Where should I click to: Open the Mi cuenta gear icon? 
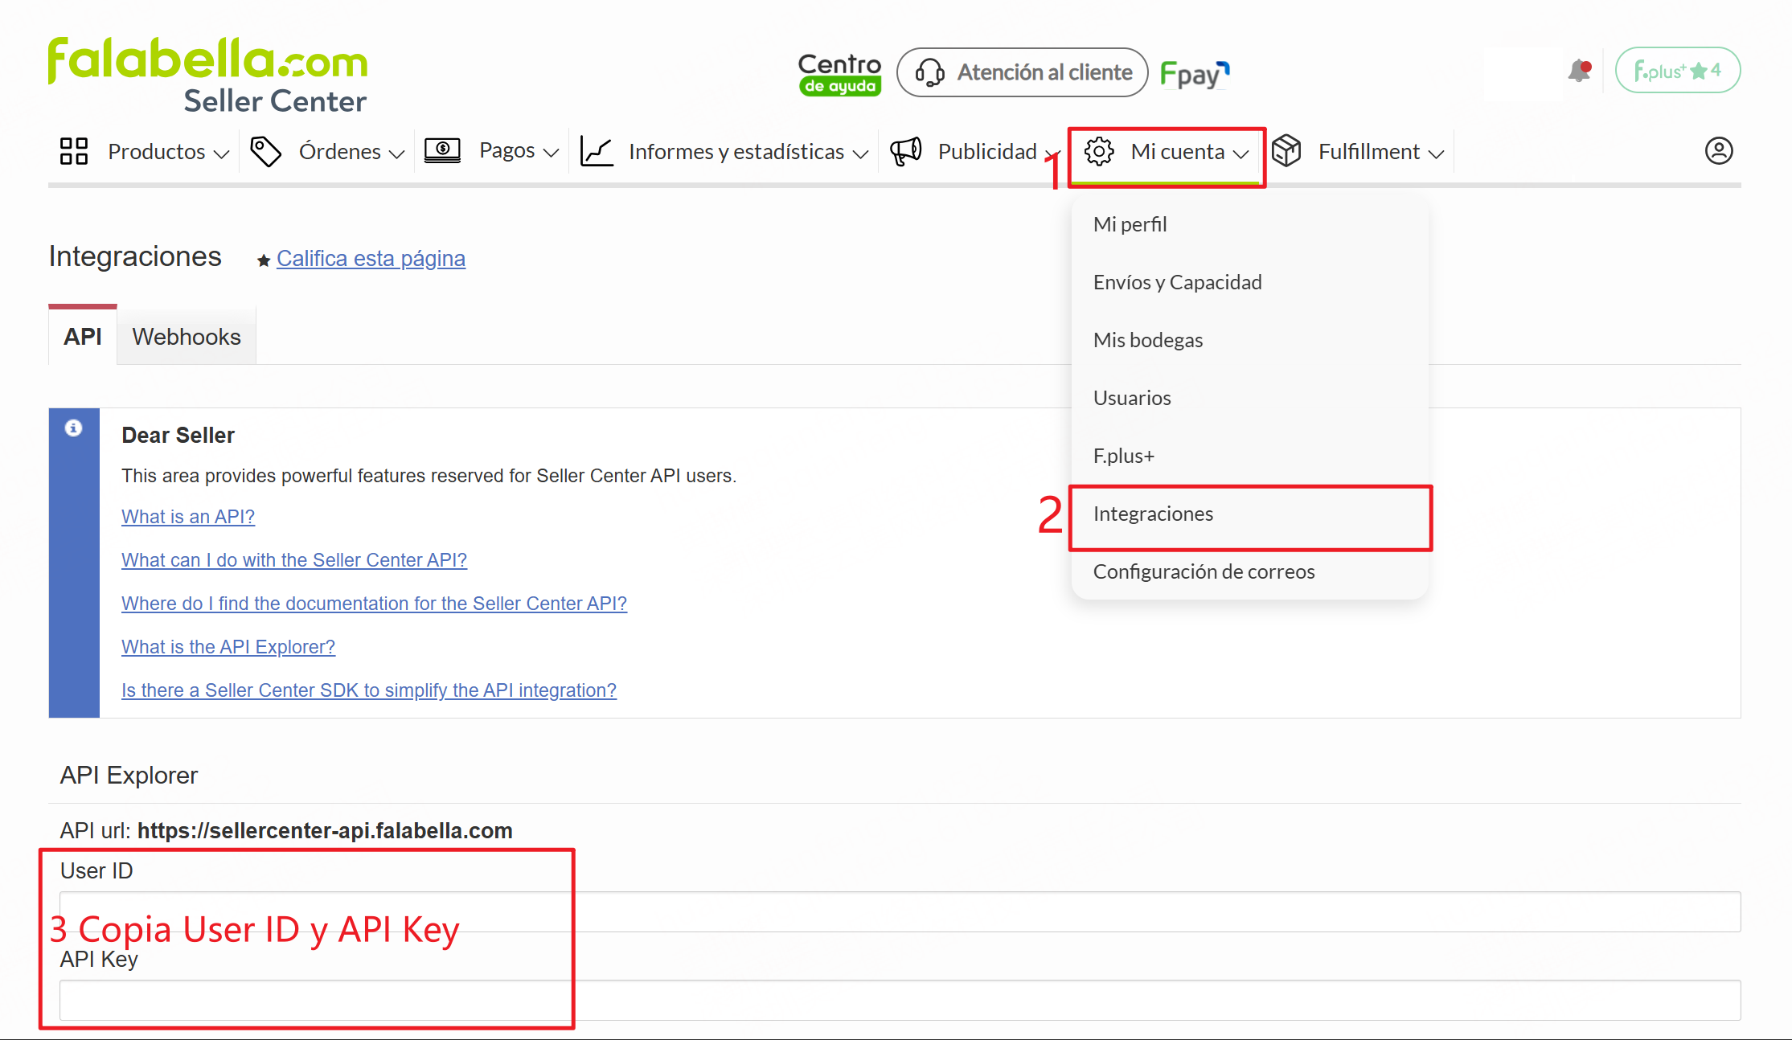1100,151
